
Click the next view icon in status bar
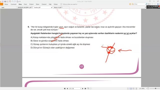[91, 88]
